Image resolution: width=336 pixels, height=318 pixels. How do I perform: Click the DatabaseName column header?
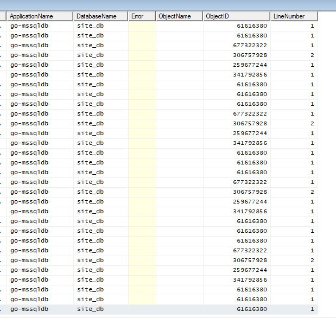(101, 16)
